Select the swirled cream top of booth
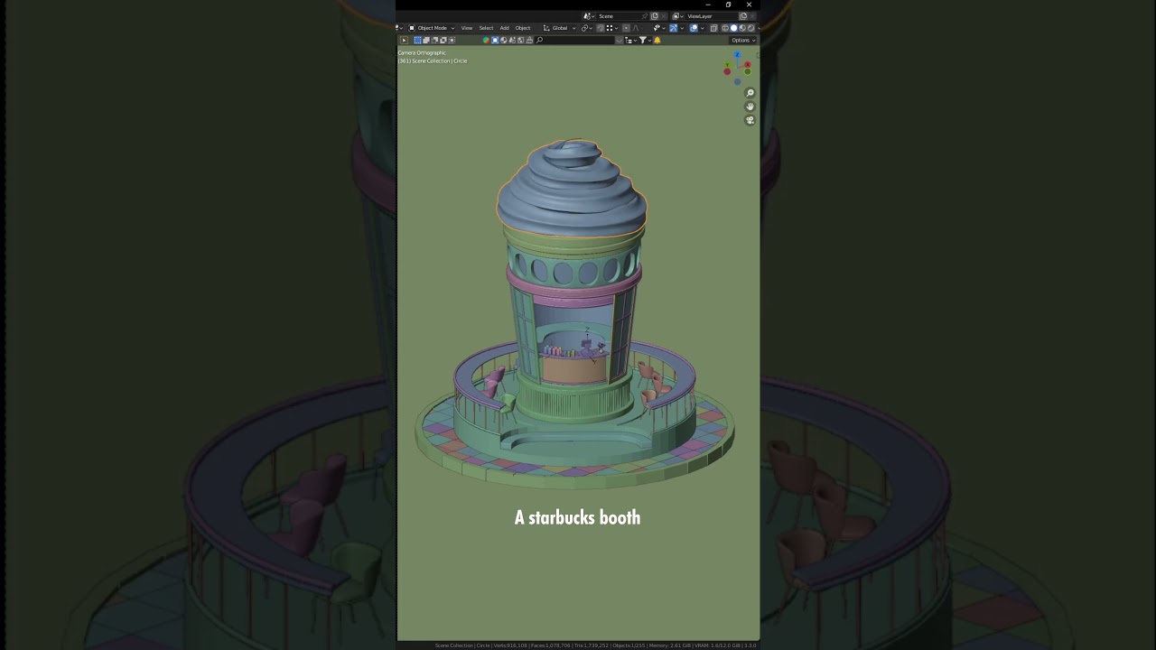 click(x=572, y=188)
